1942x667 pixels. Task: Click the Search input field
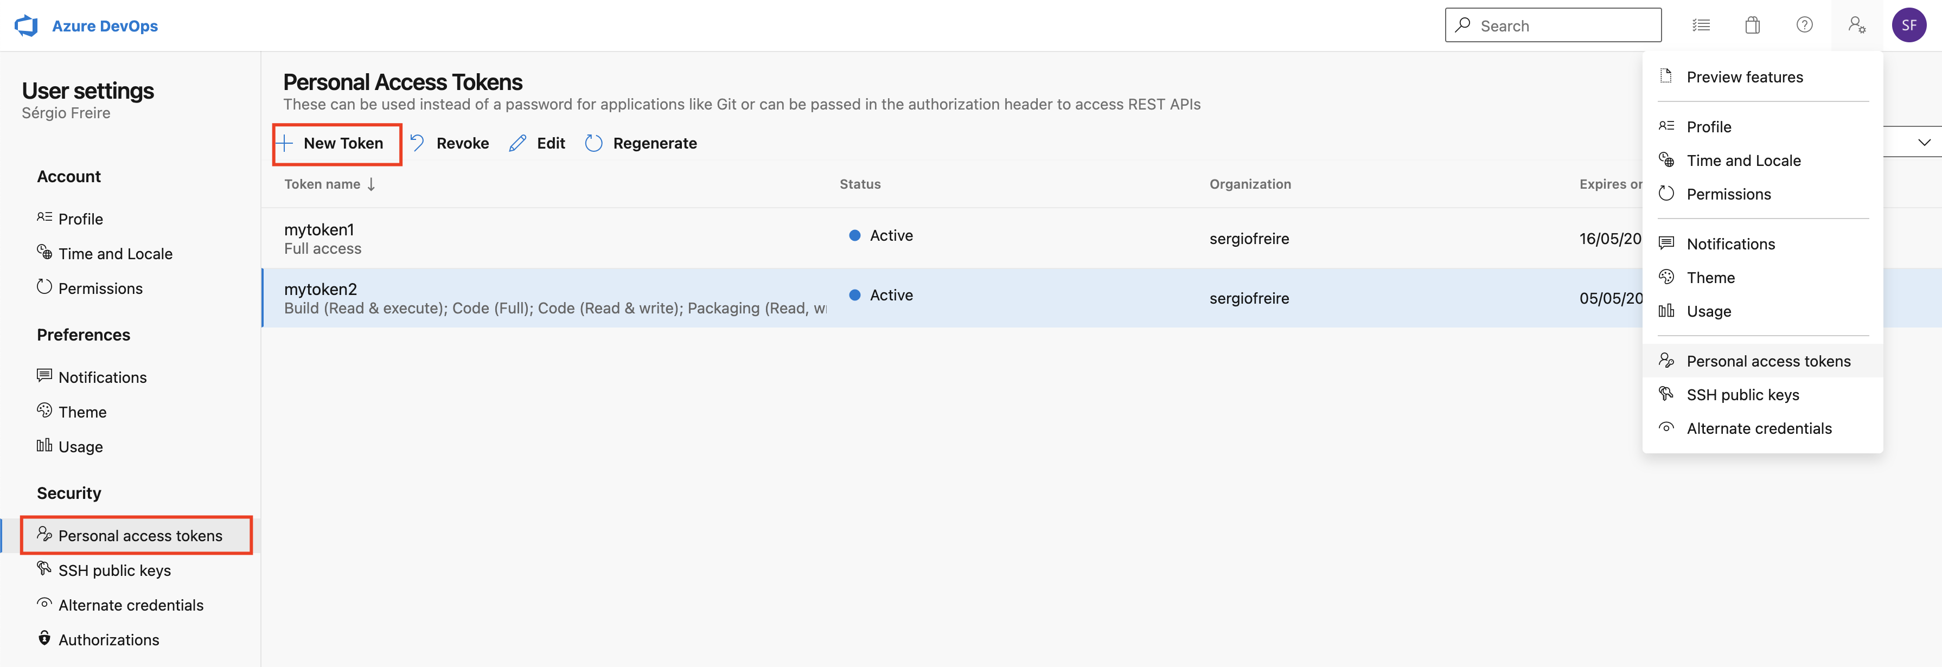pos(1553,25)
